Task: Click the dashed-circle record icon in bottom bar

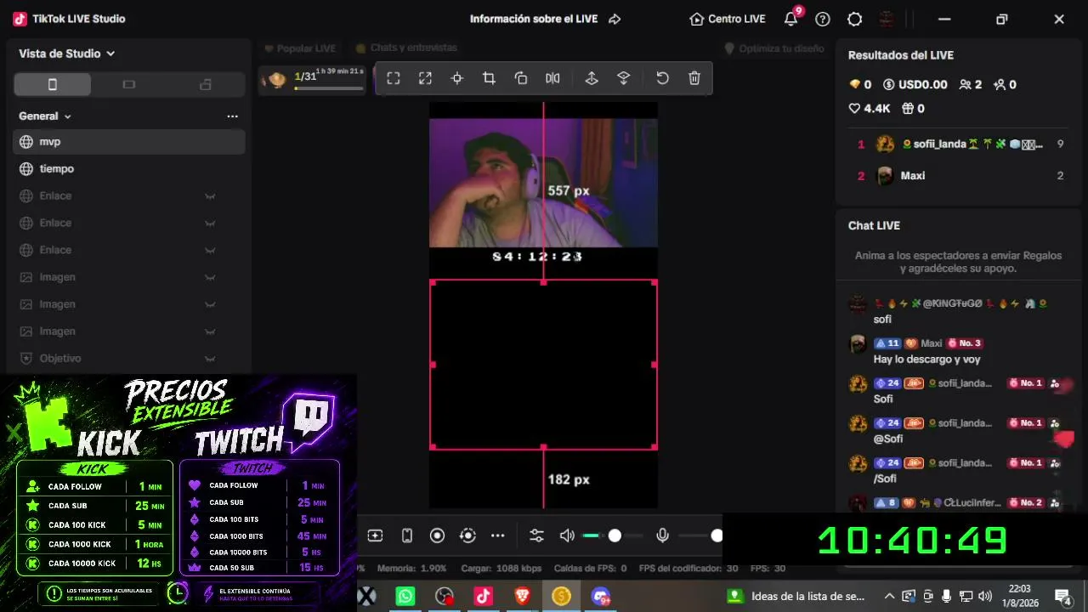Action: (467, 535)
